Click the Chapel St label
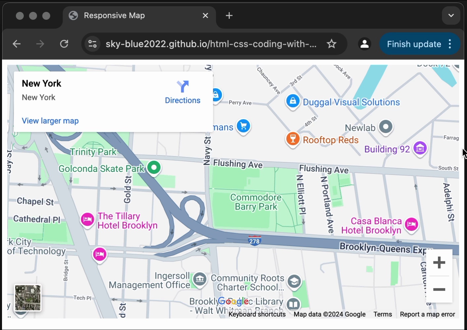The height and width of the screenshot is (330, 467). click(x=35, y=201)
